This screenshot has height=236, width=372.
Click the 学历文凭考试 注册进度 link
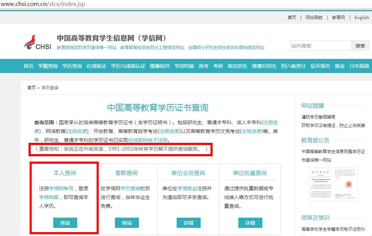[251, 131]
